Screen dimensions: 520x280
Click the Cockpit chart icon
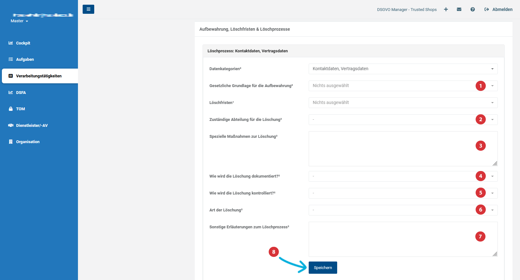tap(11, 43)
